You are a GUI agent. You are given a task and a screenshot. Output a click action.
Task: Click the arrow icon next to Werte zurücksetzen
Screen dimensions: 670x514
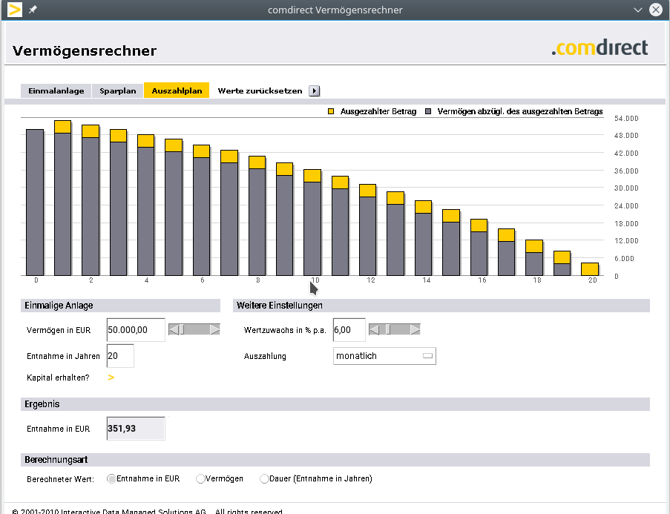pyautogui.click(x=315, y=90)
